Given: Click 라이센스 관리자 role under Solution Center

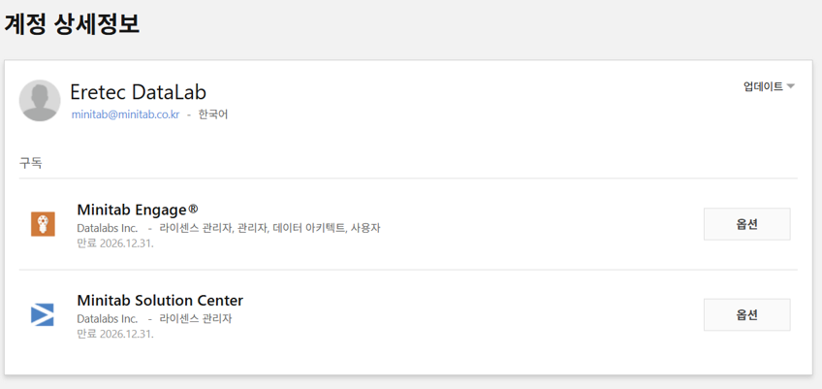Looking at the screenshot, I should click(x=196, y=318).
